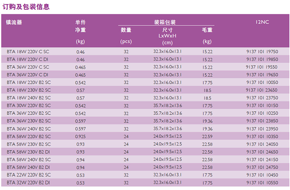This screenshot has height=190, width=290.
Task: Click the 单件净重 column header
Action: (80, 26)
